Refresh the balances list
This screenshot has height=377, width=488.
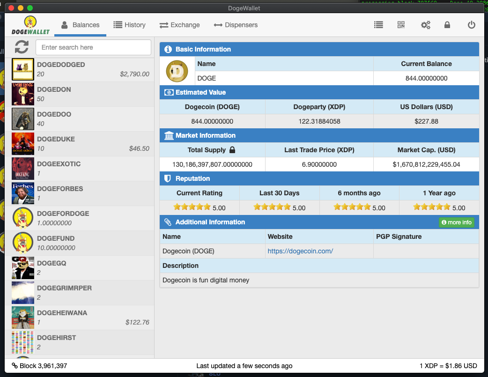coord(22,47)
